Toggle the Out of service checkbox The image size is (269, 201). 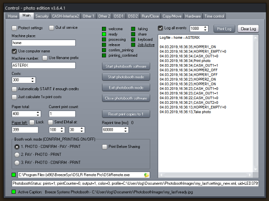tap(51, 28)
